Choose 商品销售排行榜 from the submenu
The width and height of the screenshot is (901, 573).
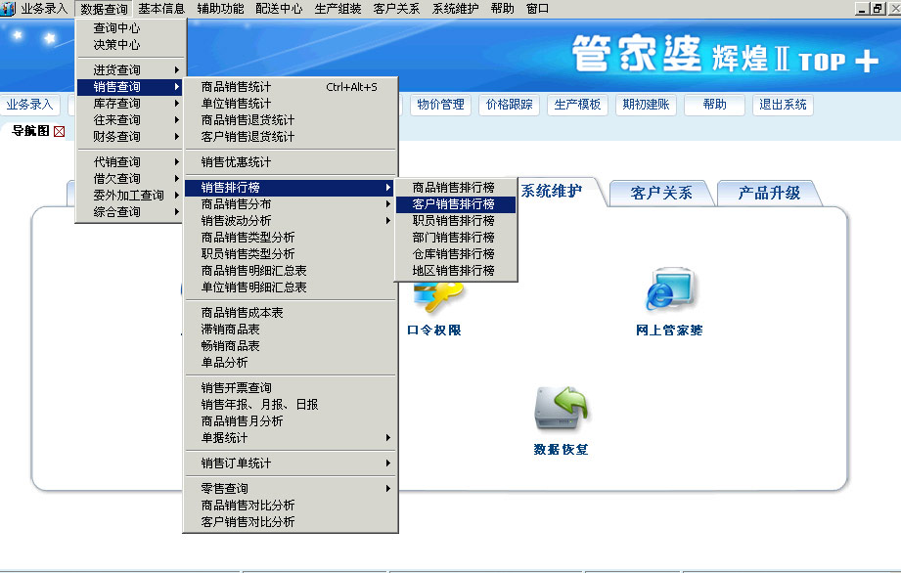tap(456, 187)
